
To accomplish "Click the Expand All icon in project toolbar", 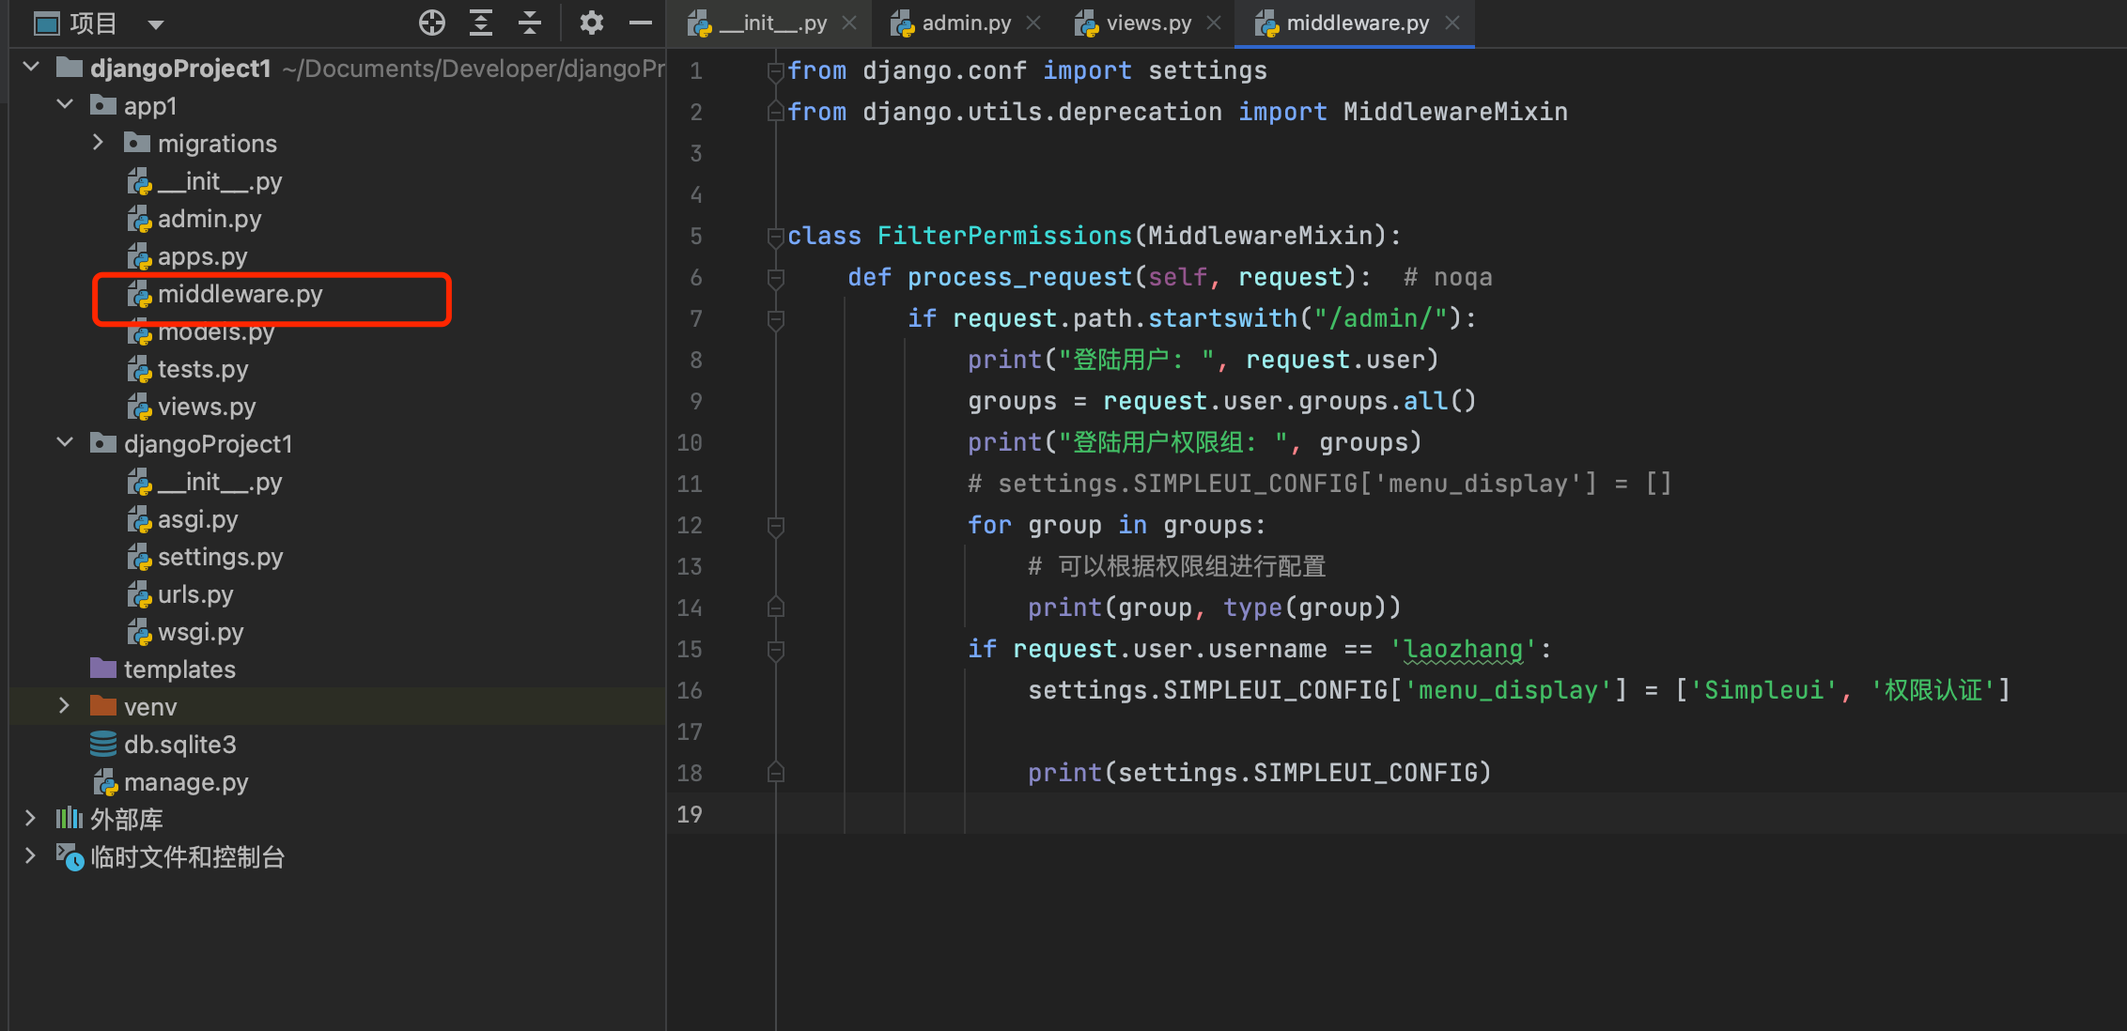I will [481, 23].
